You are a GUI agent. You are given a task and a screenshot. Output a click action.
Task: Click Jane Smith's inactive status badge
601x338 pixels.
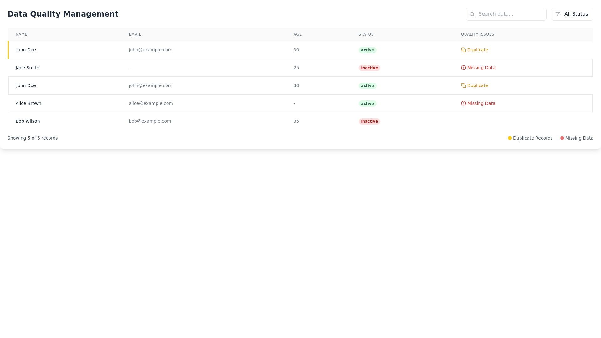pos(369,68)
